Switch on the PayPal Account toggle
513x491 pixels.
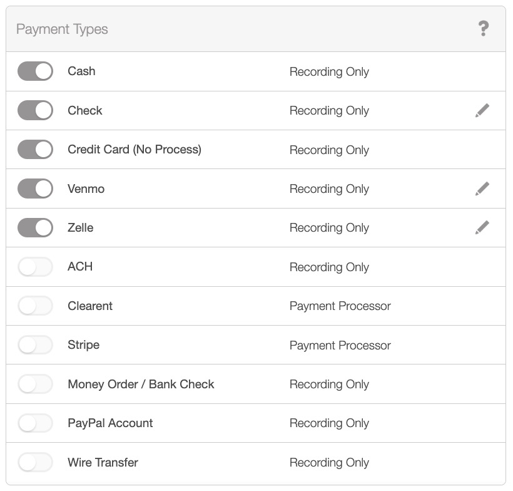click(x=35, y=423)
